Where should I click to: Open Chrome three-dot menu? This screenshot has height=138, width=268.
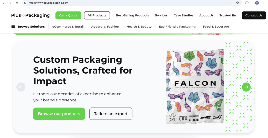(x=264, y=3)
